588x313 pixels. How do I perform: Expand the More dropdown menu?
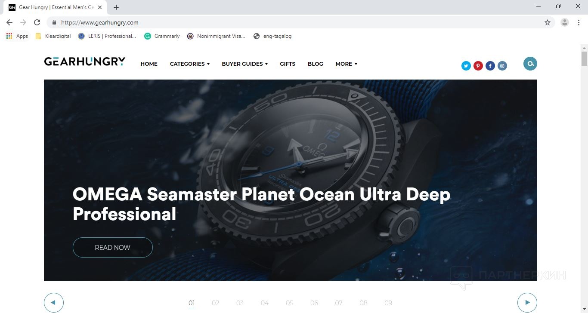point(347,64)
